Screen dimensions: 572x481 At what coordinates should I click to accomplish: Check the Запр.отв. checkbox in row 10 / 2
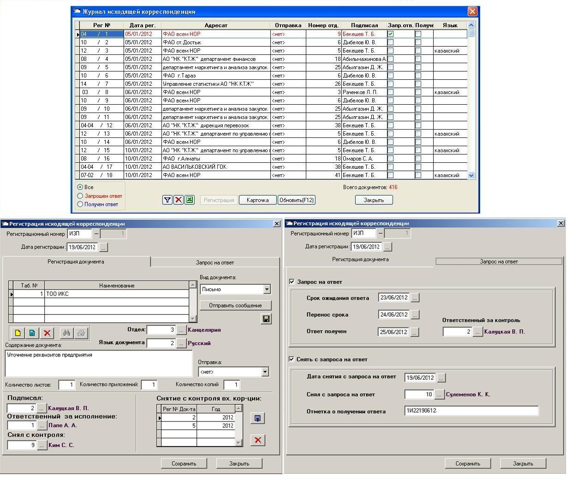[x=391, y=42]
